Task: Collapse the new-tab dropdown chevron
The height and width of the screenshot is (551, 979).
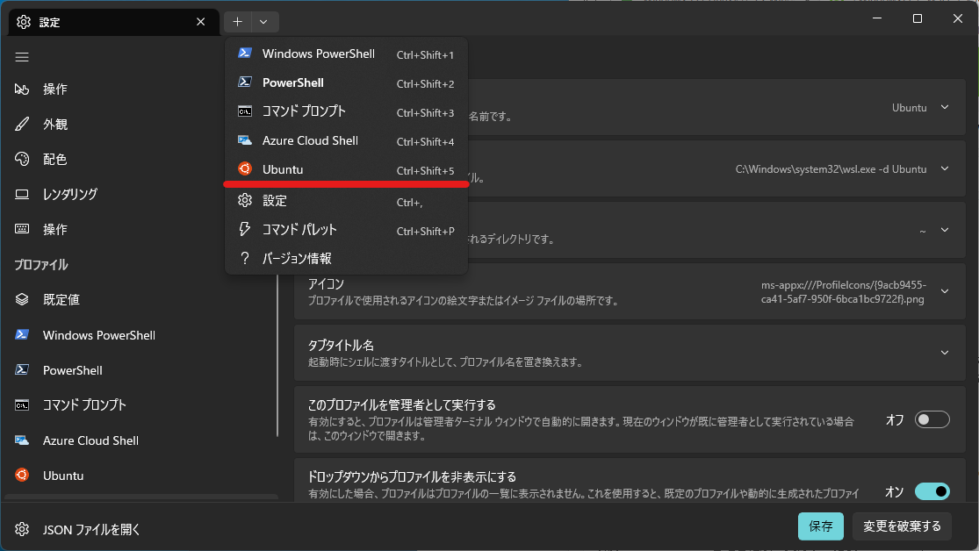Action: pyautogui.click(x=264, y=22)
